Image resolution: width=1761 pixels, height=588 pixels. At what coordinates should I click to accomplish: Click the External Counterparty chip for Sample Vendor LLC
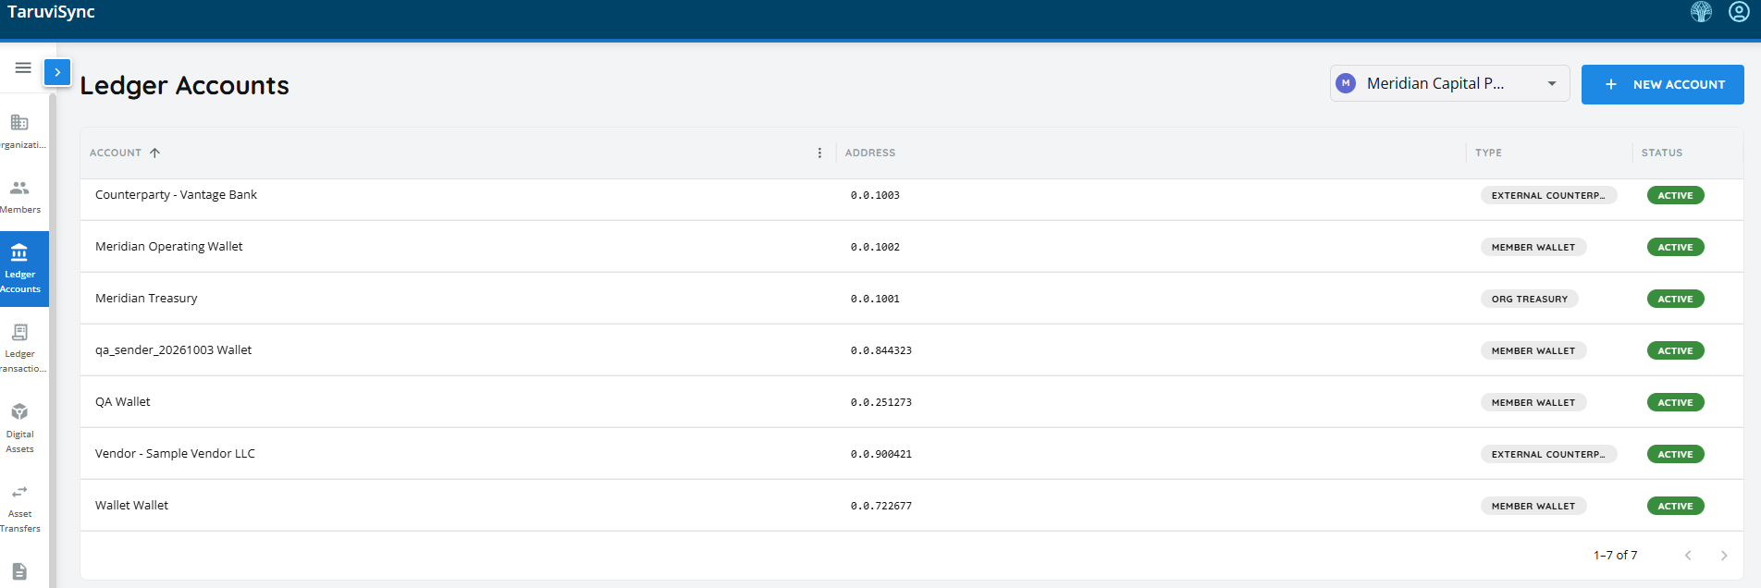(1548, 454)
